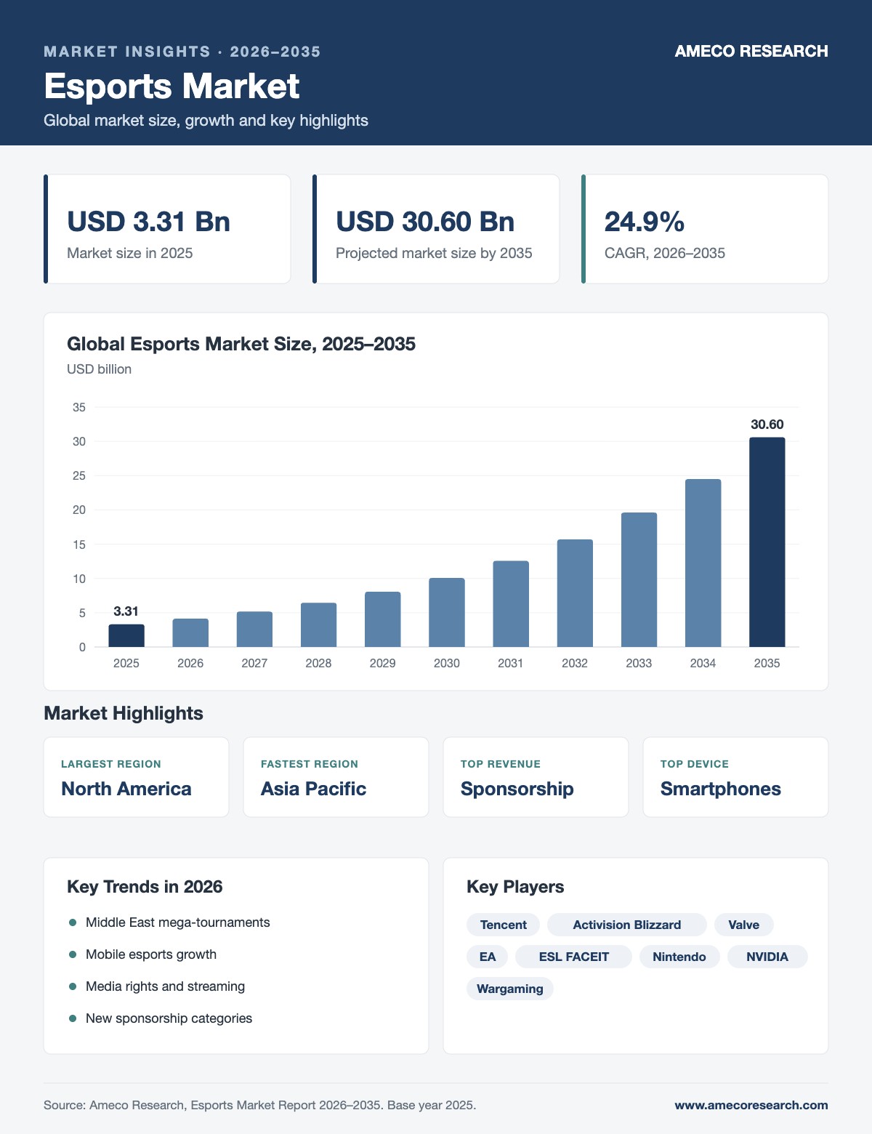
Task: Click the 2029 bar in the chart
Action: tap(382, 619)
